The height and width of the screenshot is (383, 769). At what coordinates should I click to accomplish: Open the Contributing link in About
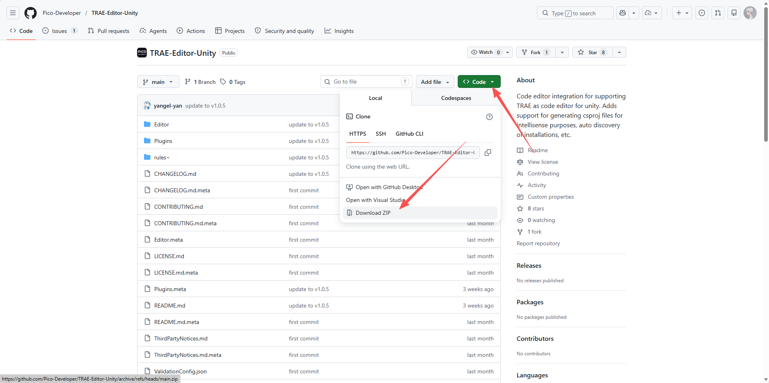point(543,173)
